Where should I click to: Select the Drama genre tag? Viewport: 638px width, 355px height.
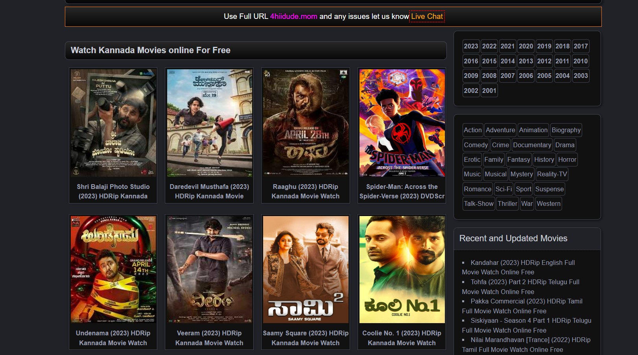[565, 145]
